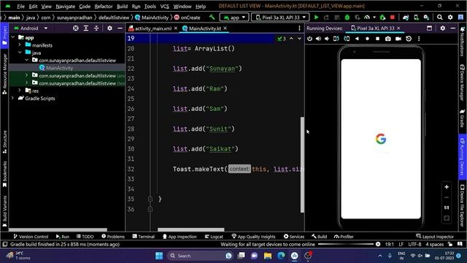Tap the emulator Overview square button
Image resolution: width=467 pixels, height=263 pixels.
coord(377,39)
